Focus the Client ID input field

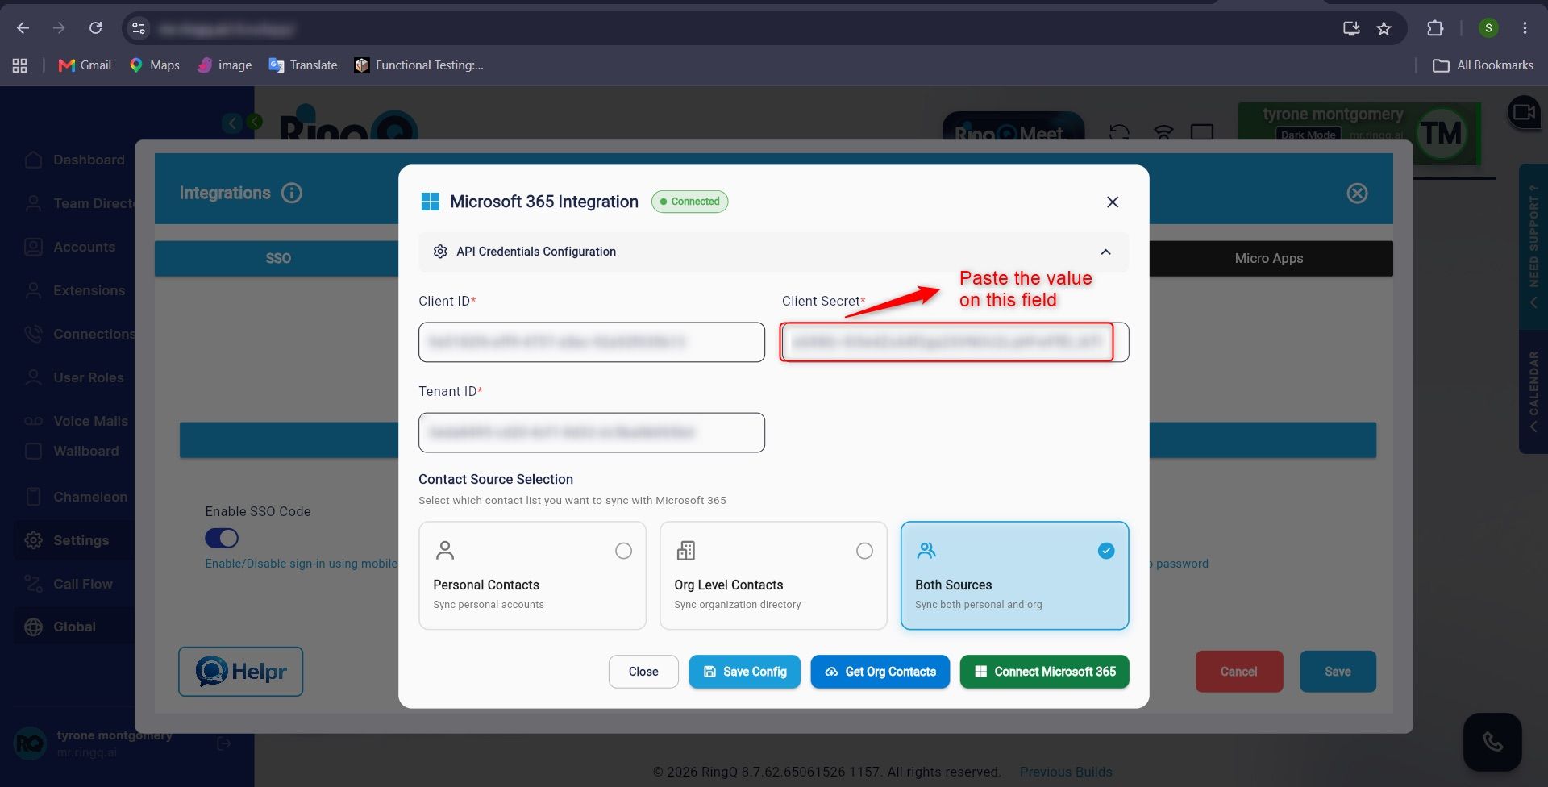(592, 342)
